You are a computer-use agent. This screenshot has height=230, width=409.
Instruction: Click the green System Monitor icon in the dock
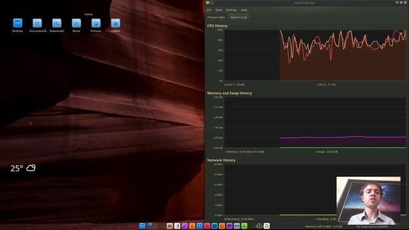pyautogui.click(x=244, y=226)
